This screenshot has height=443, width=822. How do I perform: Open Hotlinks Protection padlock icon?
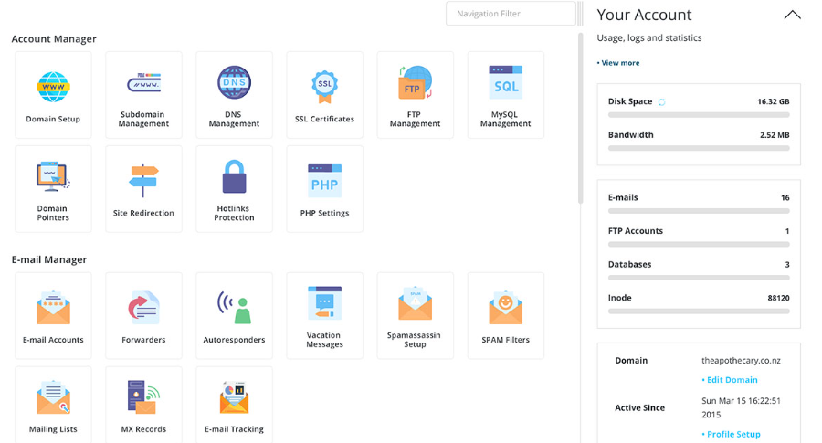pyautogui.click(x=234, y=177)
